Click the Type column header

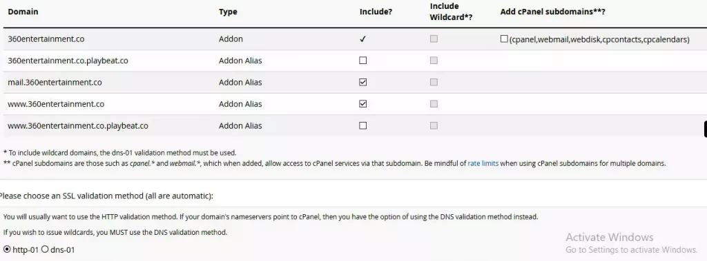[x=228, y=12]
